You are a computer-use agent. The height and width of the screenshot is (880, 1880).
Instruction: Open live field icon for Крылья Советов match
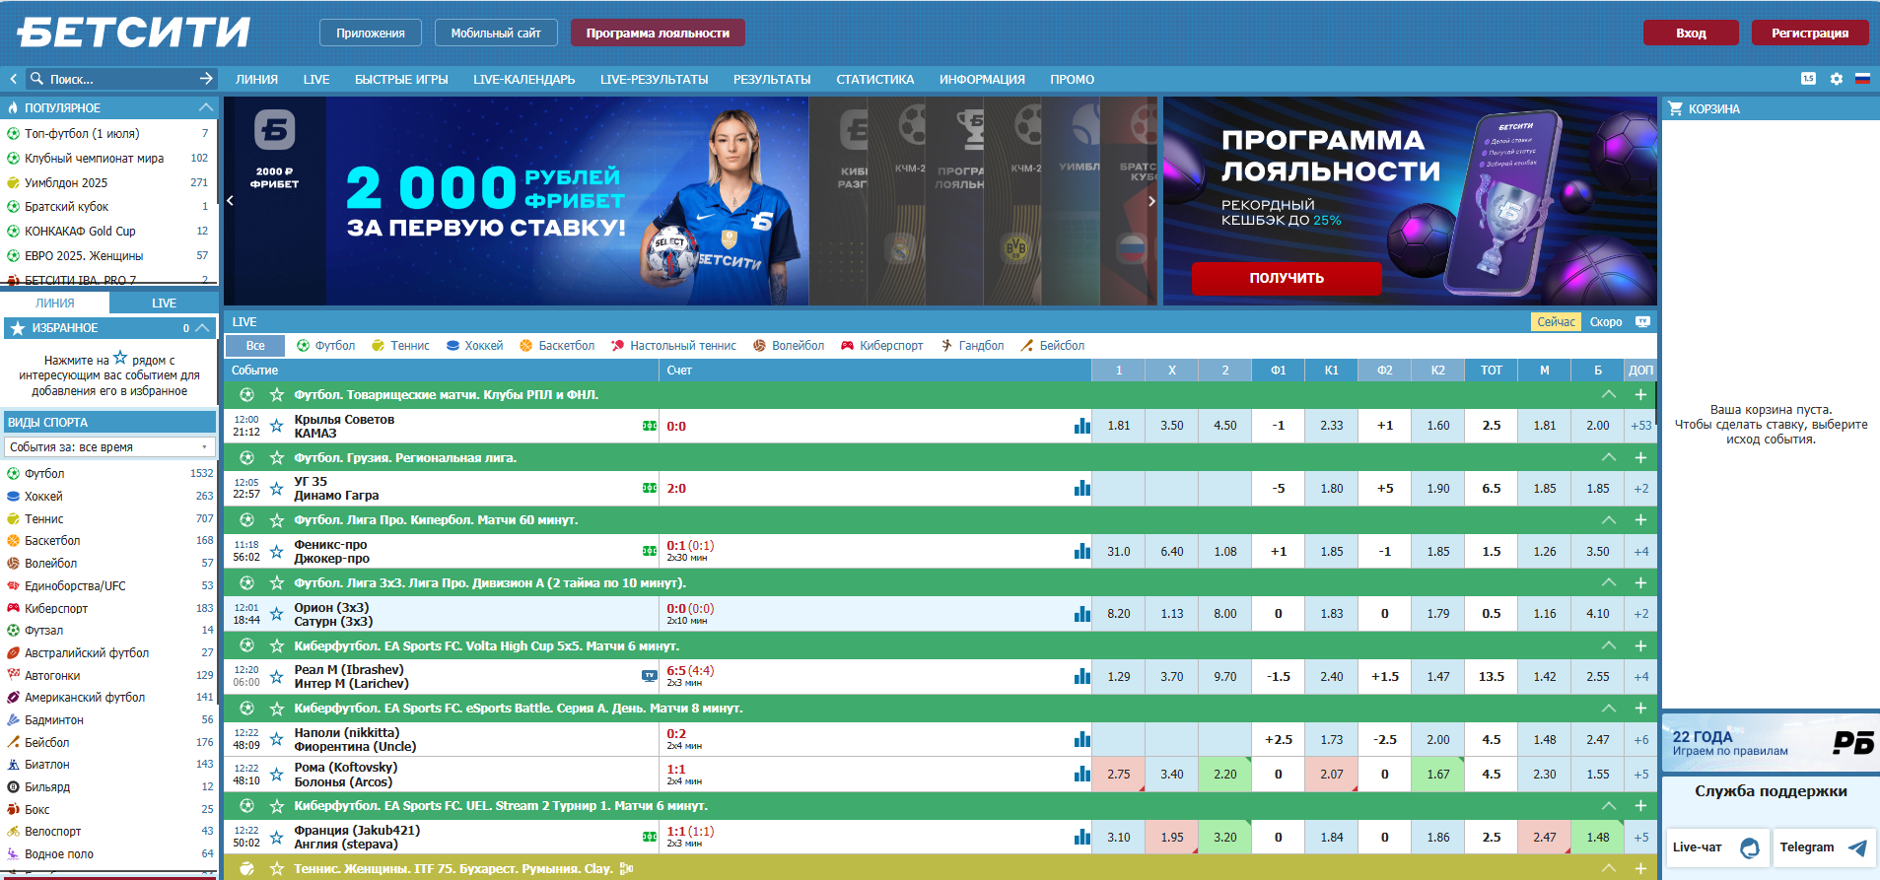tap(650, 426)
